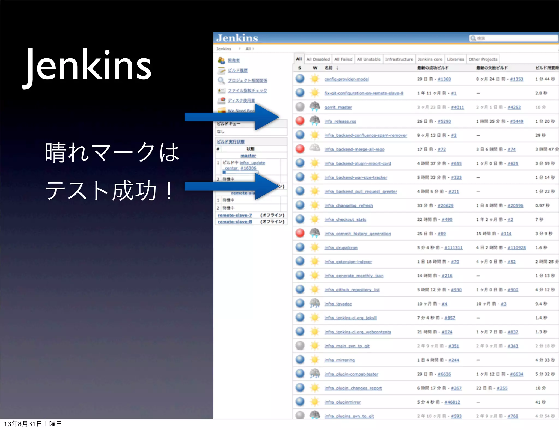This screenshot has height=430, width=559.
Task: Open the ビルド実行状態 executor status link
Action: pos(231,142)
